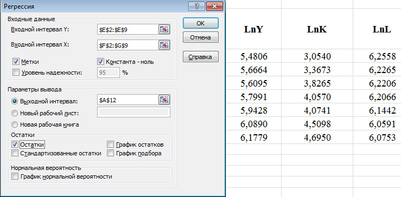This screenshot has height=197, width=401.
Task: Select cell with value 6,0890
Action: click(x=254, y=124)
